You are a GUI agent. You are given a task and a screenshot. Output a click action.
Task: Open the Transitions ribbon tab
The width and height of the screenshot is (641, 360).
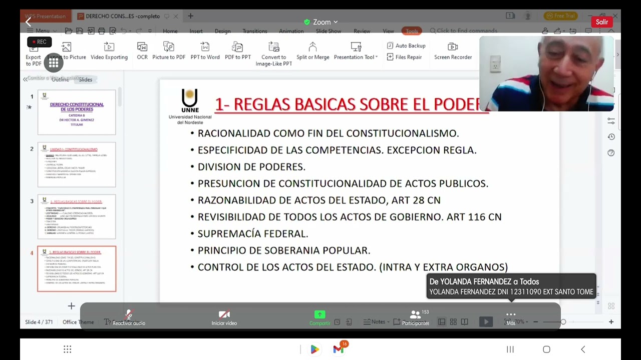tap(255, 31)
